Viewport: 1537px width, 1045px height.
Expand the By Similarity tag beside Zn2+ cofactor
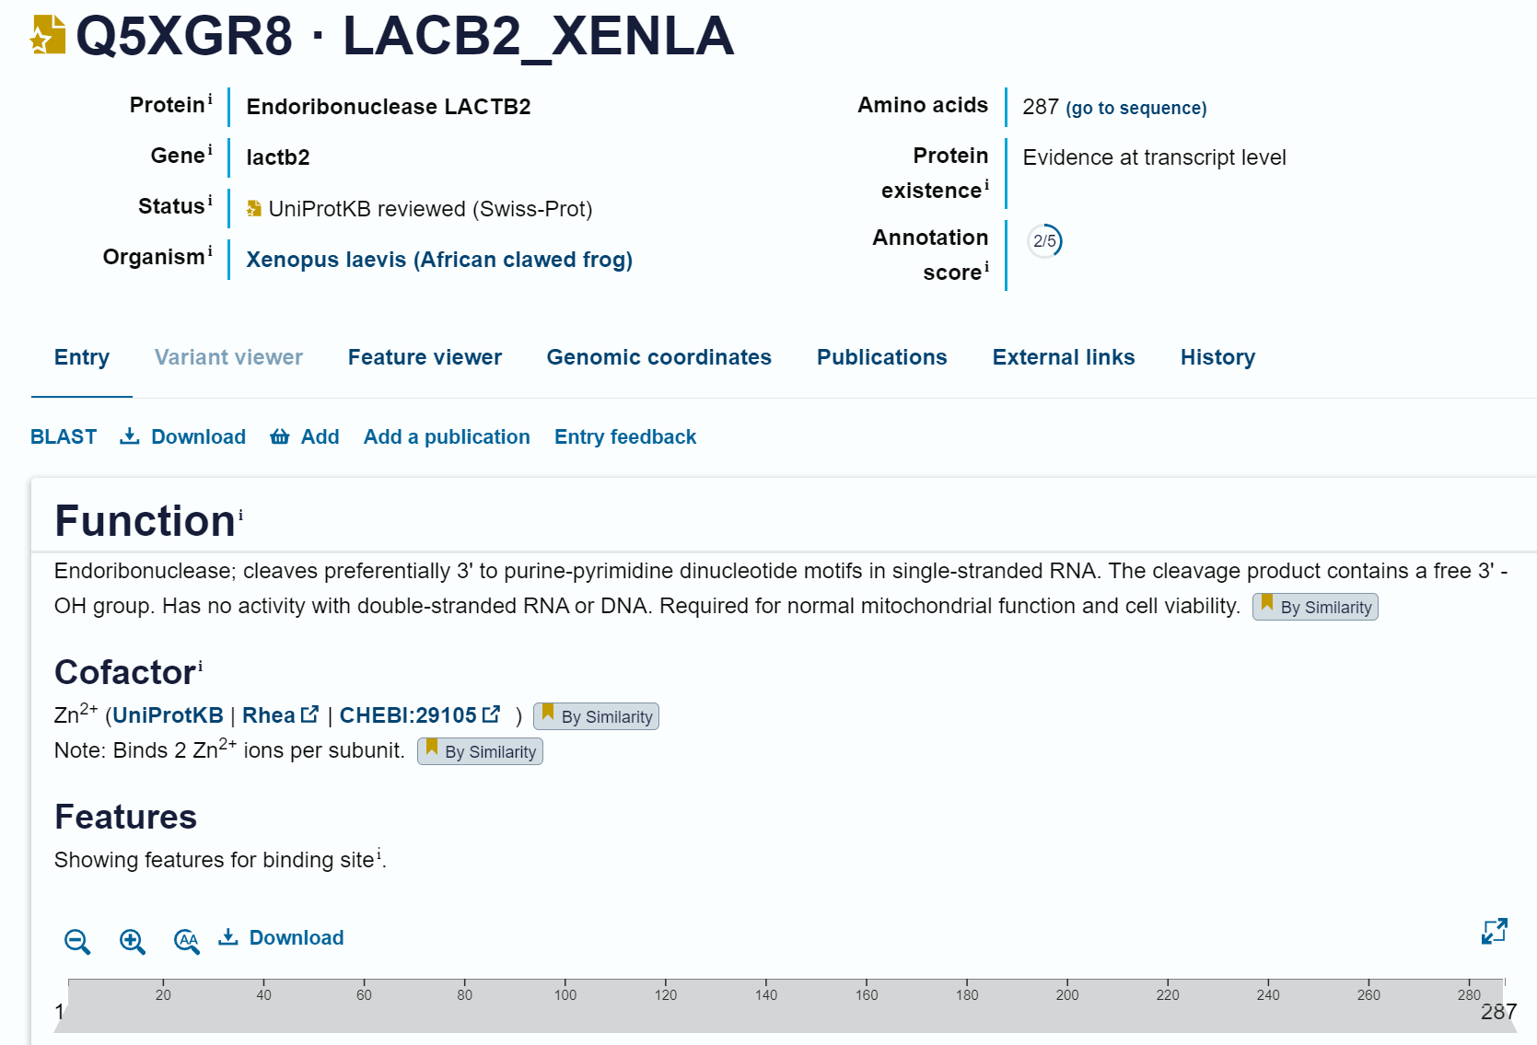(596, 716)
